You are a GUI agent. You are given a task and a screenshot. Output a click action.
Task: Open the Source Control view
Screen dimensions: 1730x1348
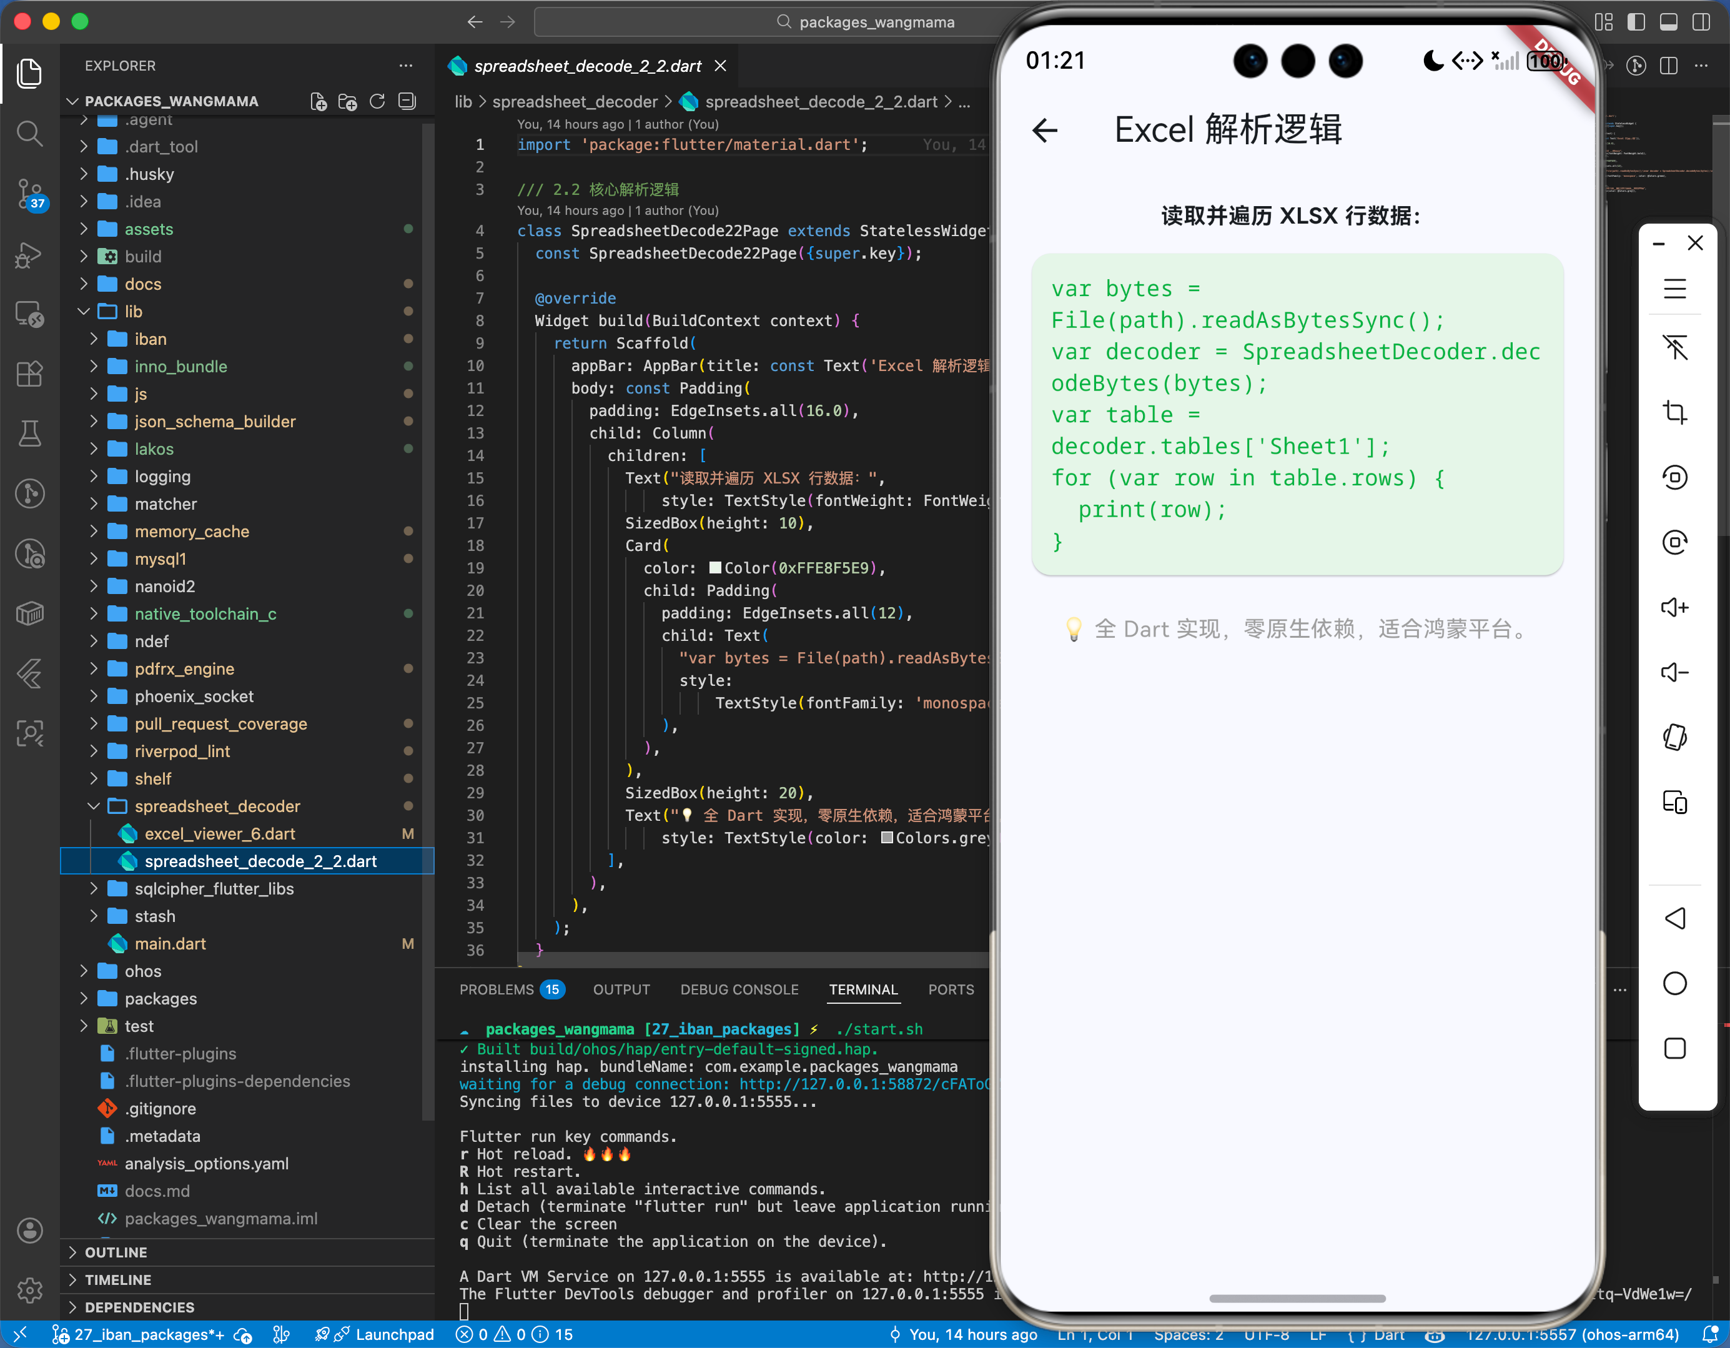point(30,194)
